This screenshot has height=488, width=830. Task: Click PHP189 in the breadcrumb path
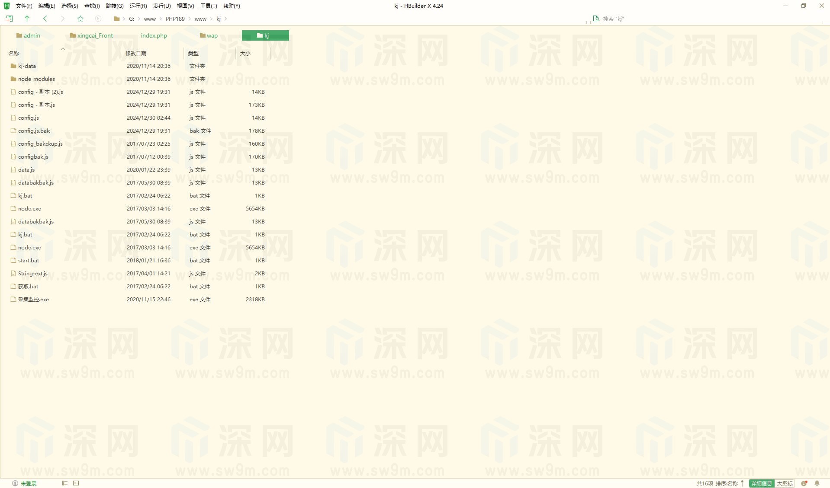click(175, 19)
